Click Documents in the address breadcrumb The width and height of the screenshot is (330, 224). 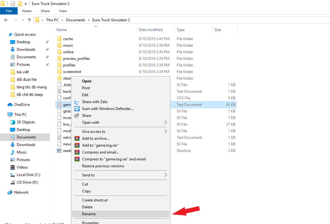point(76,20)
